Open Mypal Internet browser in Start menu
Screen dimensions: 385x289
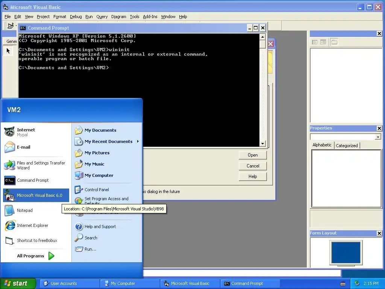tap(36, 132)
